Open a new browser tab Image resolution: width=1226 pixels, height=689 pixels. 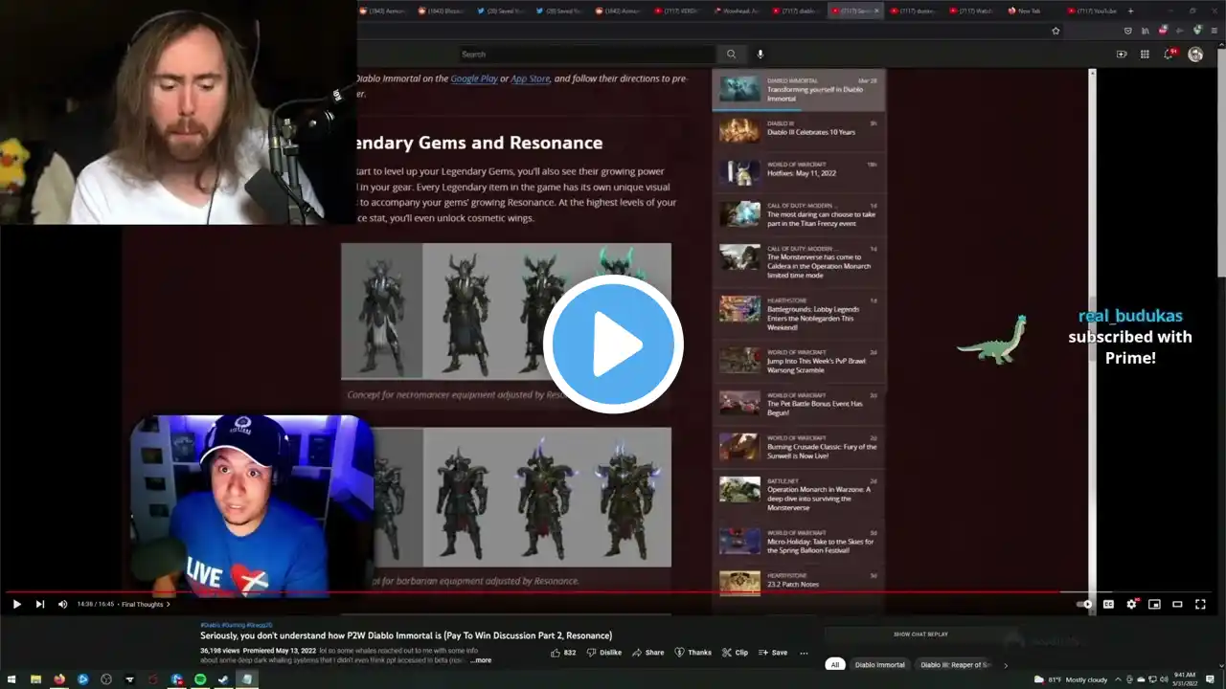1130,11
